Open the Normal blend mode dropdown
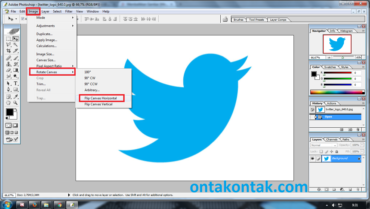This screenshot has width=370, height=209. click(324, 145)
